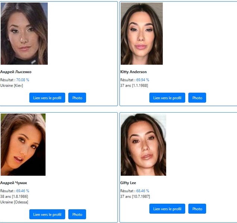Open profile link in the Gifty Lee card

pos(167,209)
